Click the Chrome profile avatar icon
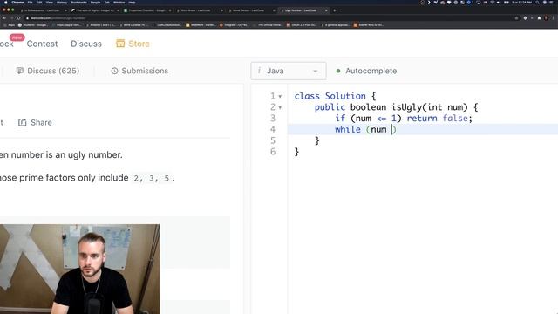This screenshot has height=314, width=558. (x=546, y=17)
